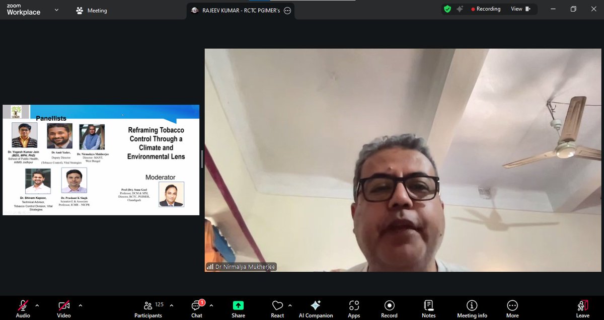Open meeting Notes
This screenshot has height=320, width=604.
[428, 308]
